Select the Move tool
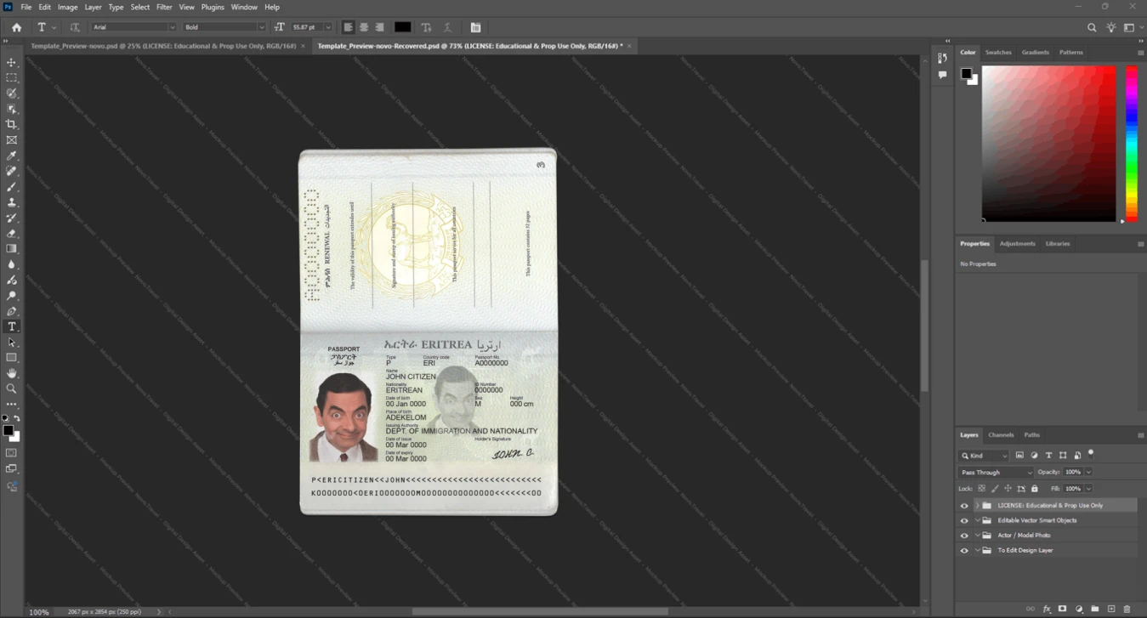Viewport: 1147px width, 618px height. tap(12, 63)
